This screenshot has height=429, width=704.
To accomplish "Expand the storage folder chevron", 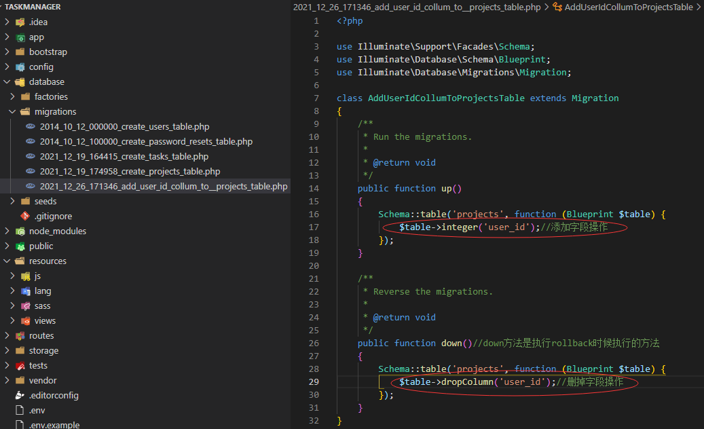I will (7, 350).
